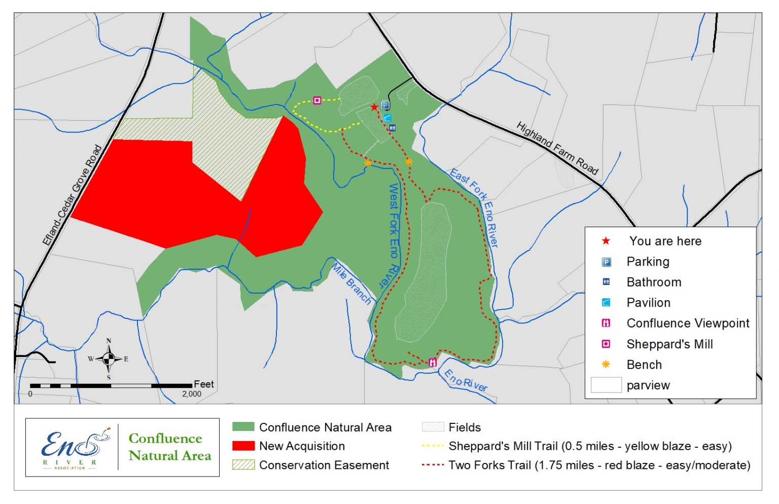Click the Two Forks Trail description text
This screenshot has width=779, height=504.
point(599,465)
